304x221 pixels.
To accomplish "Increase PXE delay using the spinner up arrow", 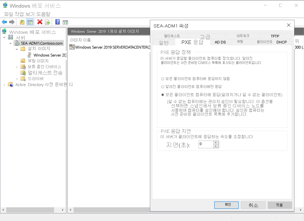I will 216,143.
